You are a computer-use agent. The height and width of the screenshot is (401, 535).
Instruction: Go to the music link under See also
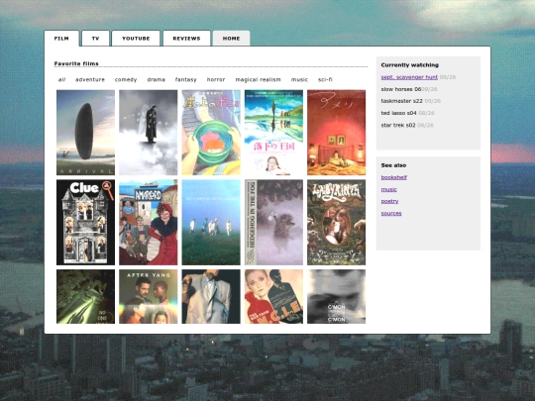(388, 189)
